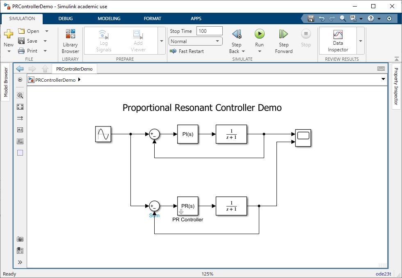Expand the Review Results gallery arrow

(x=361, y=41)
